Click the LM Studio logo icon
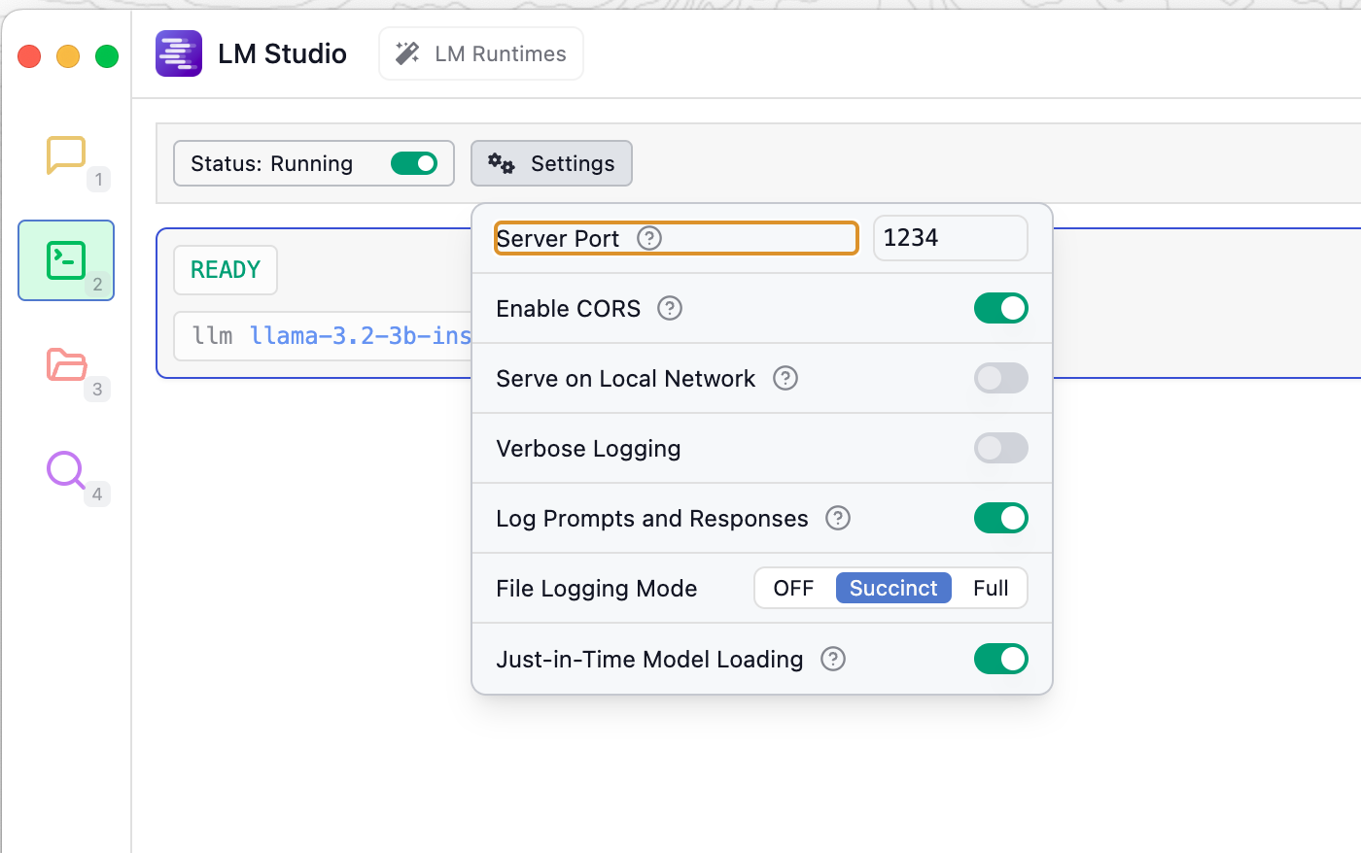 179,53
